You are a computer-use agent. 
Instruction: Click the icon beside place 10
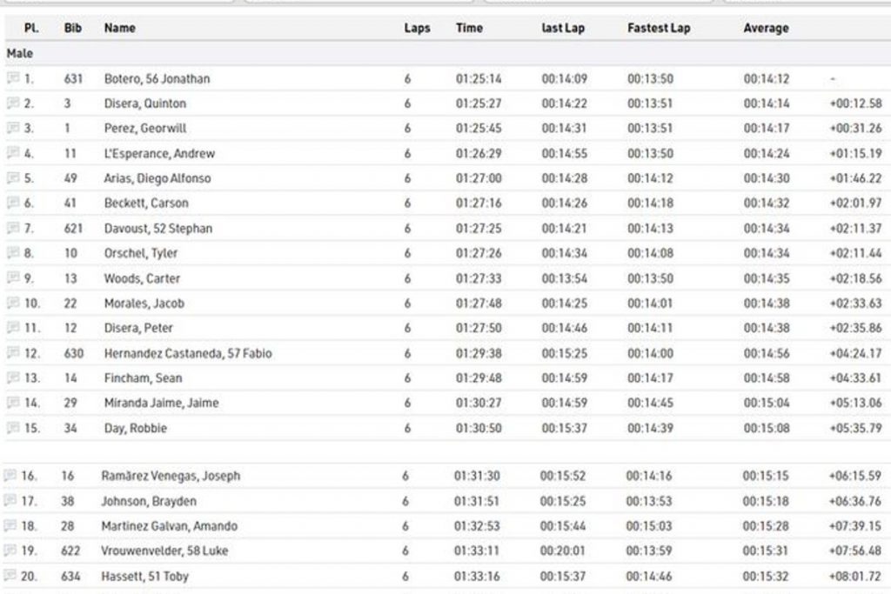(13, 304)
